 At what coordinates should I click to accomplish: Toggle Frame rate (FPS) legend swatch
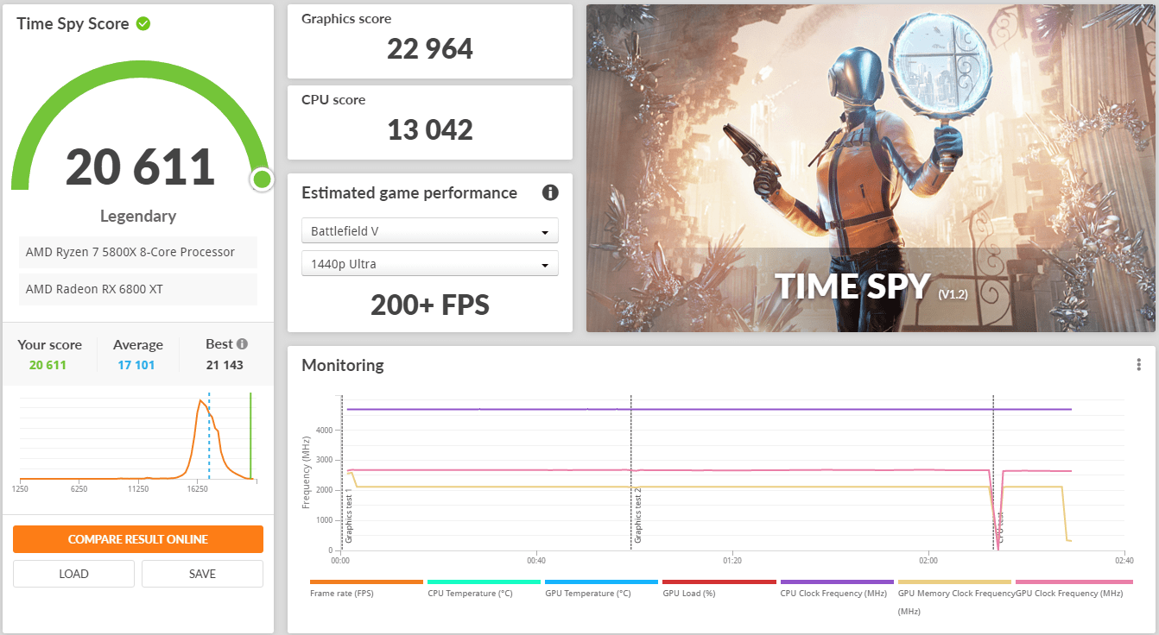pos(366,582)
